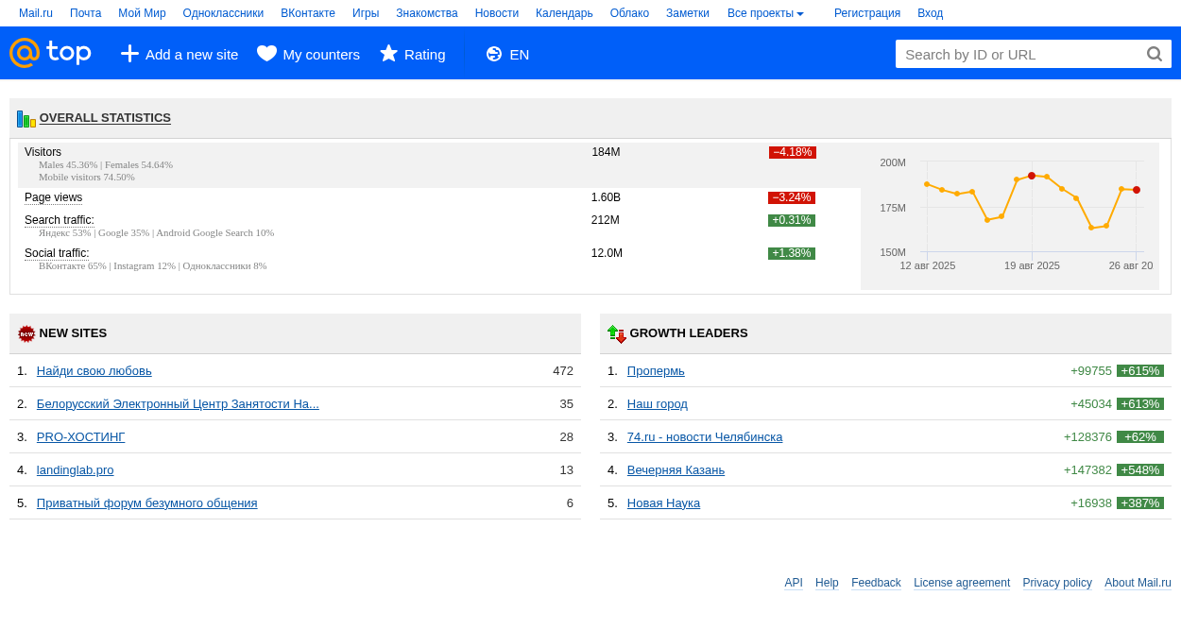Open the Privacy policy footer link

click(1057, 583)
